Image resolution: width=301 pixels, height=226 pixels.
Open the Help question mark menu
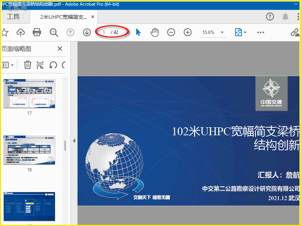pos(270,17)
